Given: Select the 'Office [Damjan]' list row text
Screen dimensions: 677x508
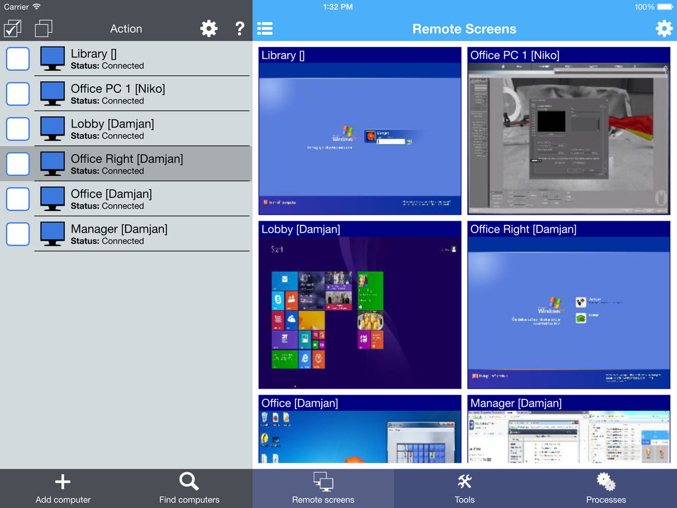Looking at the screenshot, I should click(x=111, y=194).
